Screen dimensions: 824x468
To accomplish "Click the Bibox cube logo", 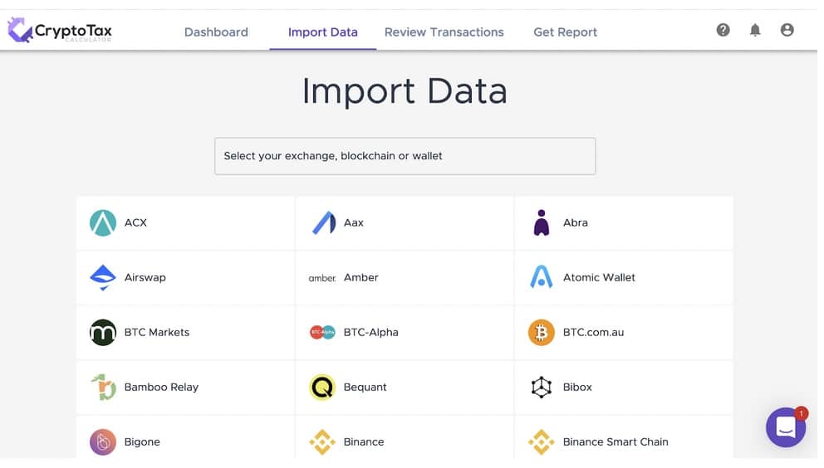I will (541, 388).
